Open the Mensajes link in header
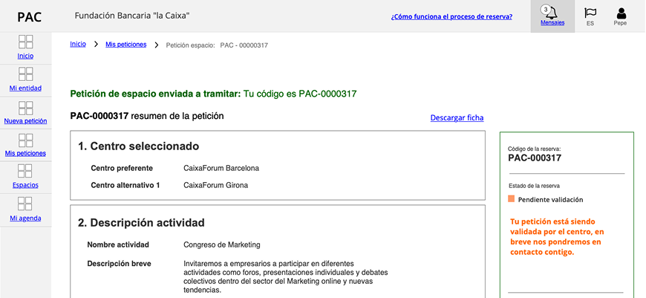646x298 pixels. pyautogui.click(x=552, y=23)
